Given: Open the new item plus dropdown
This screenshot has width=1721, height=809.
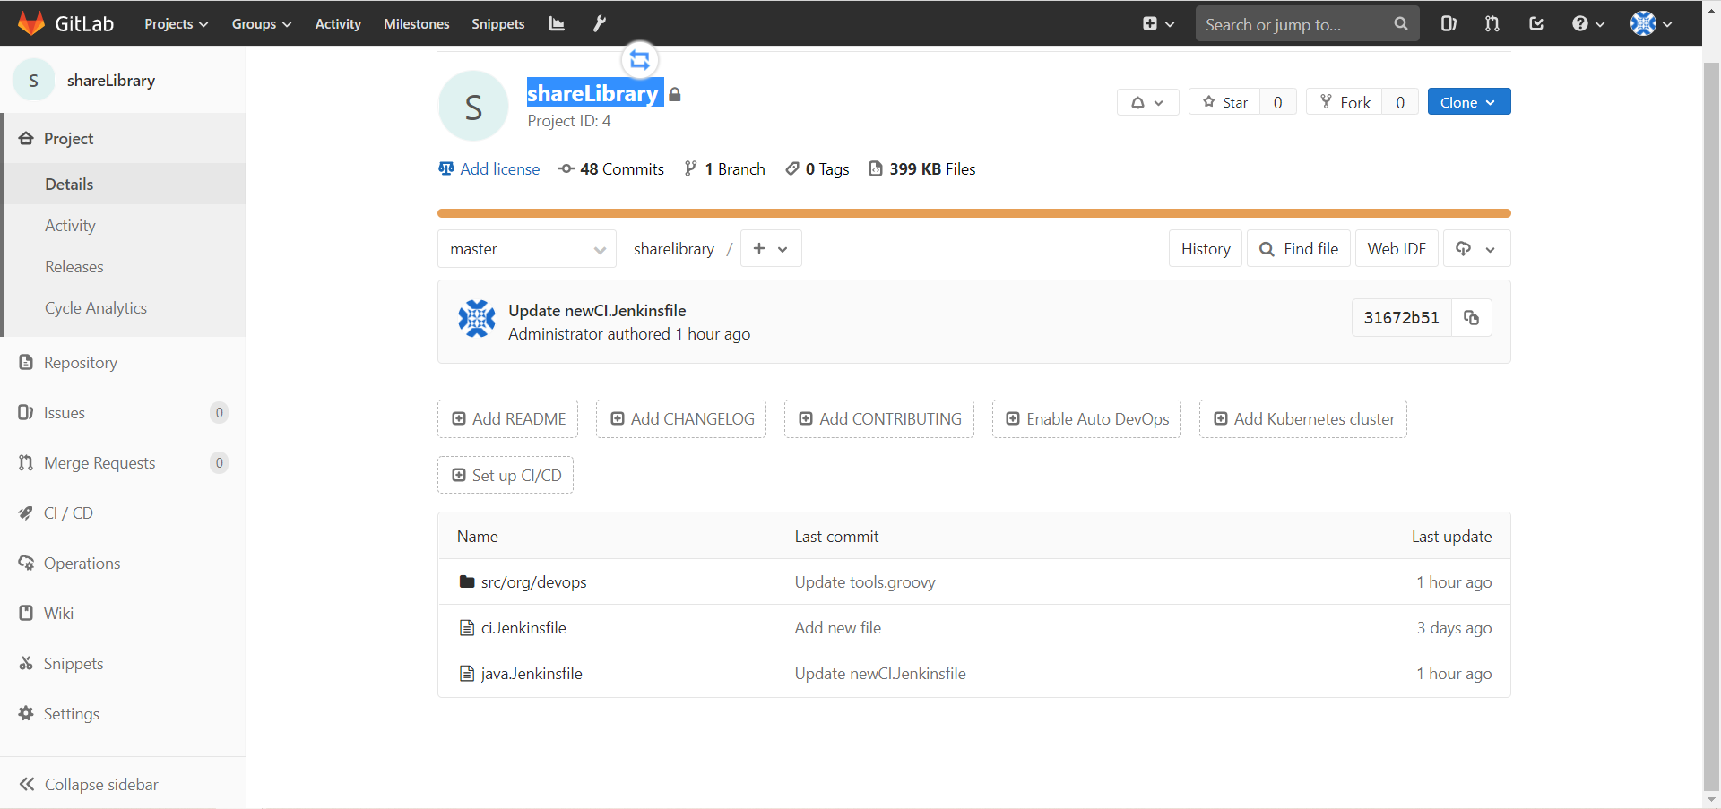Looking at the screenshot, I should (x=1158, y=24).
